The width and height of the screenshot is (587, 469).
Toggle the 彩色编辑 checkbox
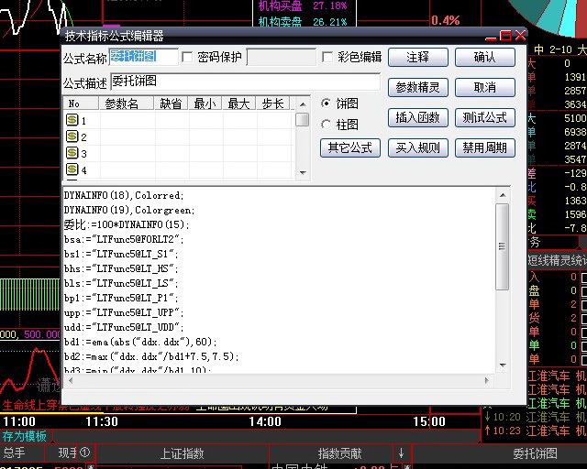(328, 58)
